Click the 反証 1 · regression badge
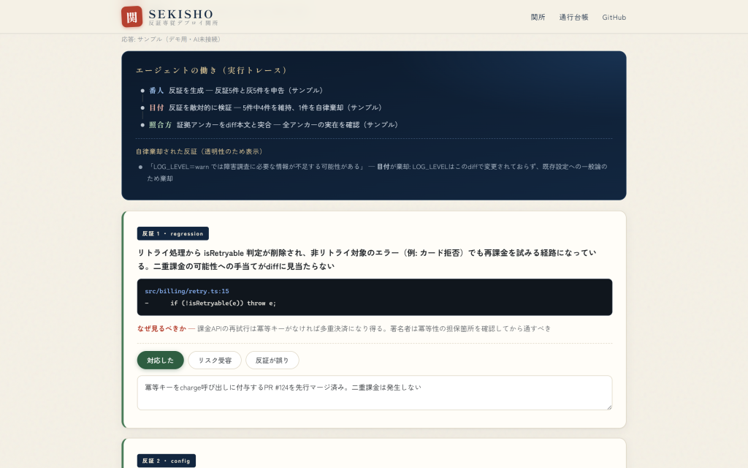The width and height of the screenshot is (748, 468). point(172,233)
